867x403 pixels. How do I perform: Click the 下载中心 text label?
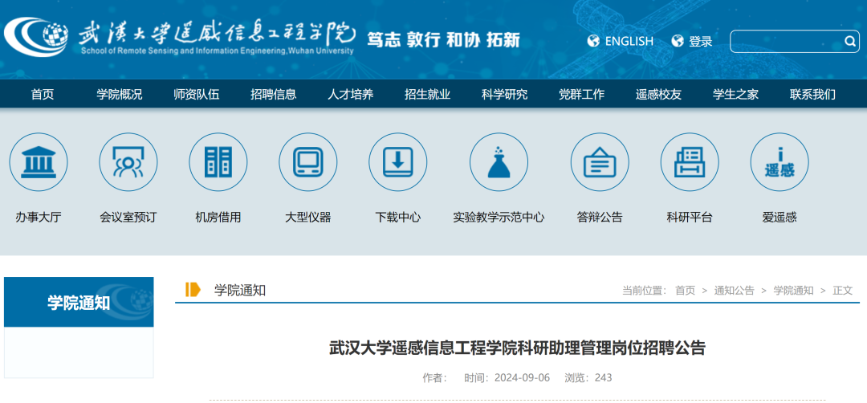point(398,218)
